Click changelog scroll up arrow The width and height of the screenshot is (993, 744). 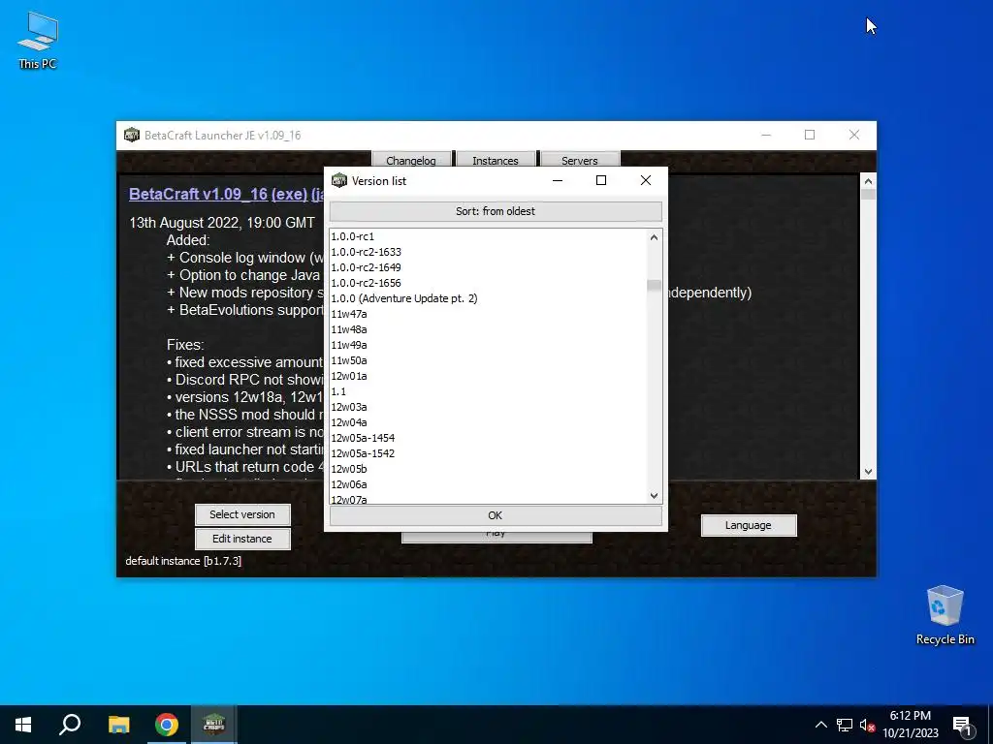pos(868,181)
